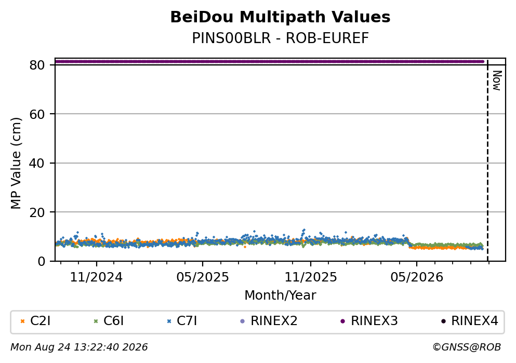Click the 05/2025 x-axis tick label

pos(202,277)
